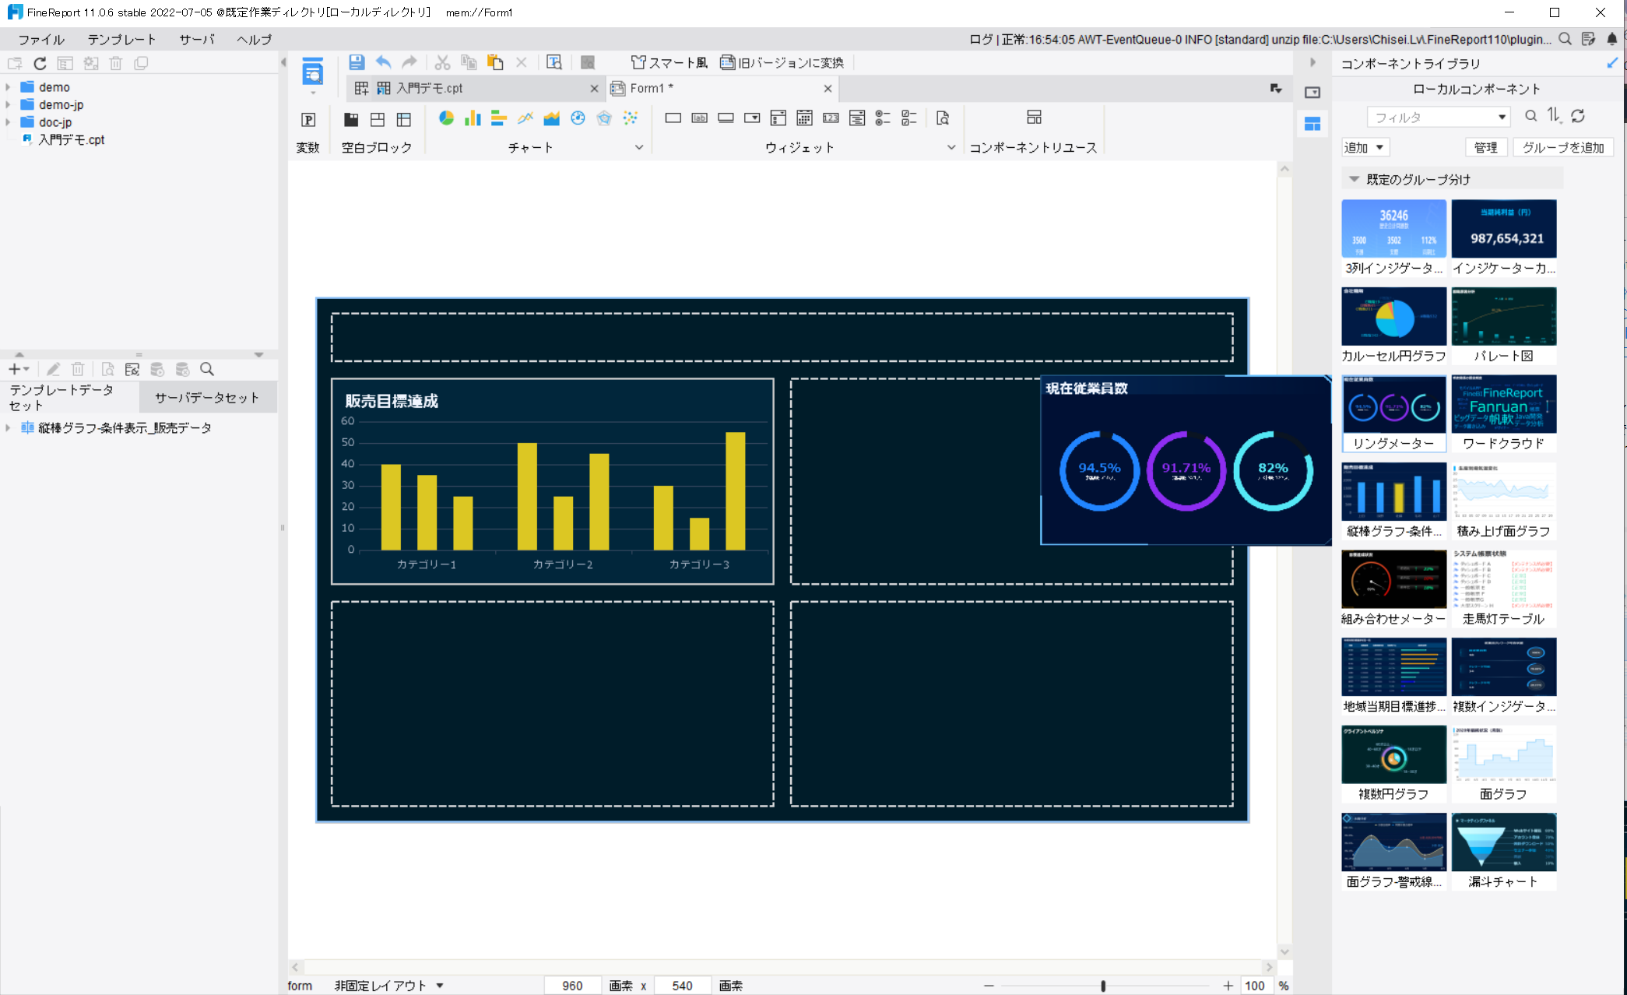
Task: Select the radar chart icon
Action: pyautogui.click(x=604, y=118)
